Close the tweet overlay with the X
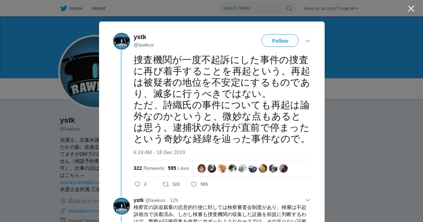 pyautogui.click(x=411, y=8)
